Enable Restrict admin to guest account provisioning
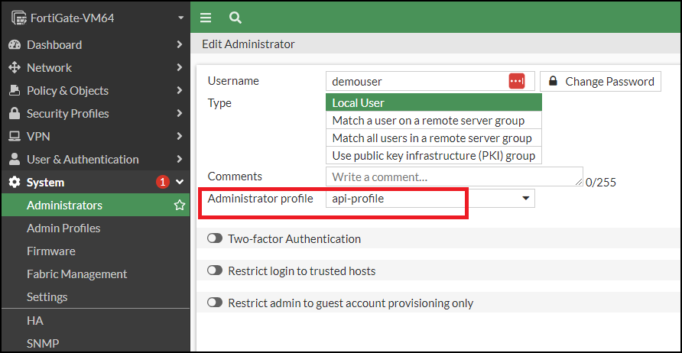This screenshot has height=353, width=682. tap(215, 303)
